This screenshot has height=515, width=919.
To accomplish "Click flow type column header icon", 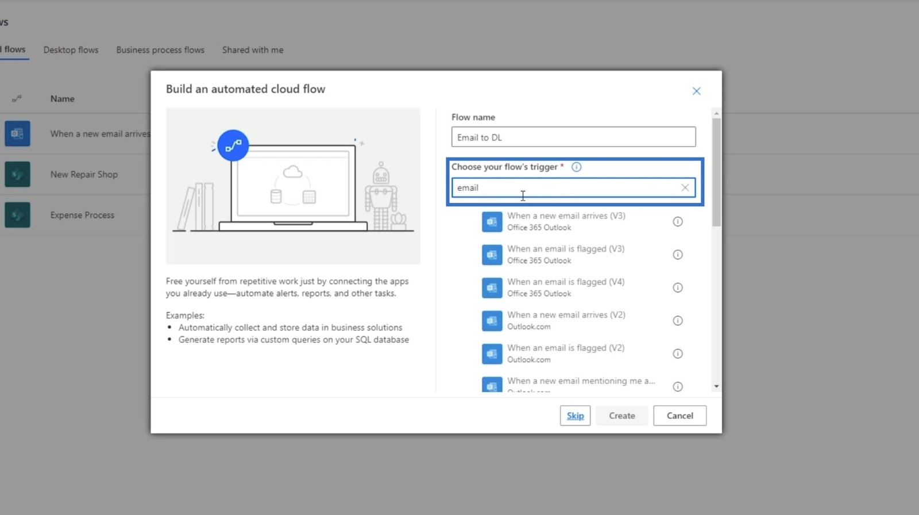I will (x=17, y=99).
